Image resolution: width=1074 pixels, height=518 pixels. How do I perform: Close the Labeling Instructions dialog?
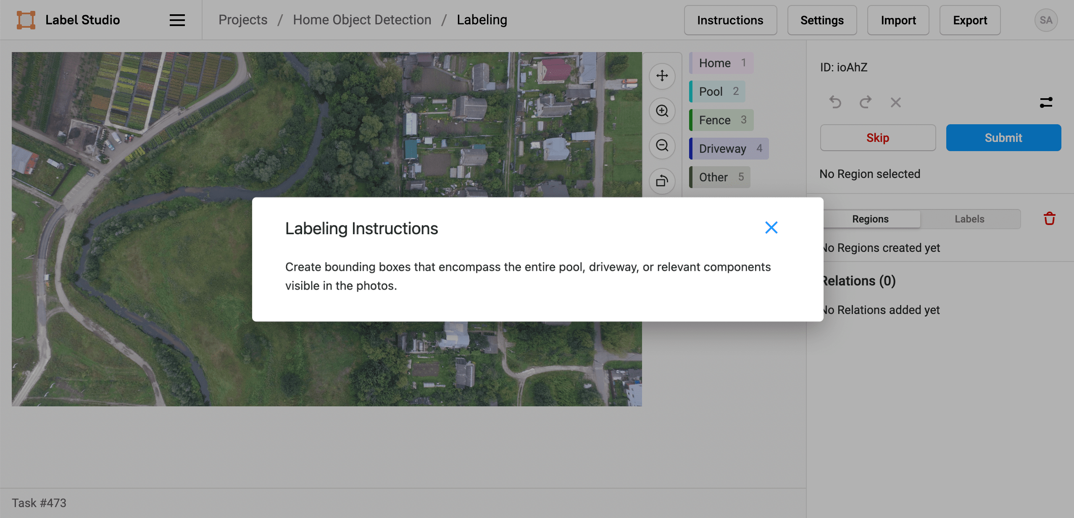click(771, 228)
